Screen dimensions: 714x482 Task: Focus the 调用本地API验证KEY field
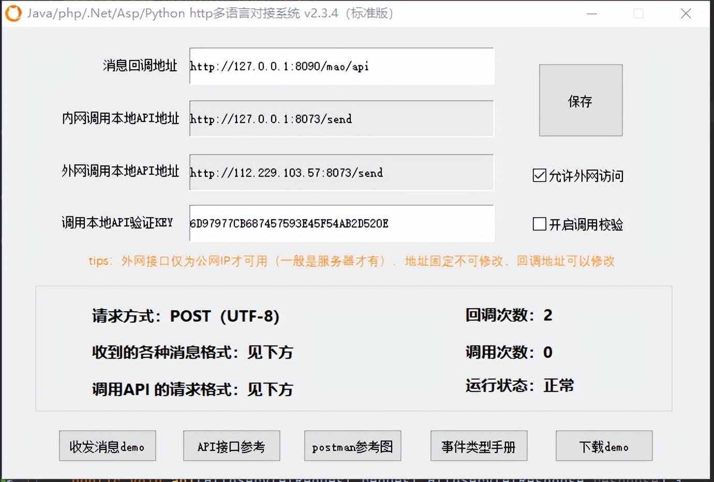click(341, 223)
